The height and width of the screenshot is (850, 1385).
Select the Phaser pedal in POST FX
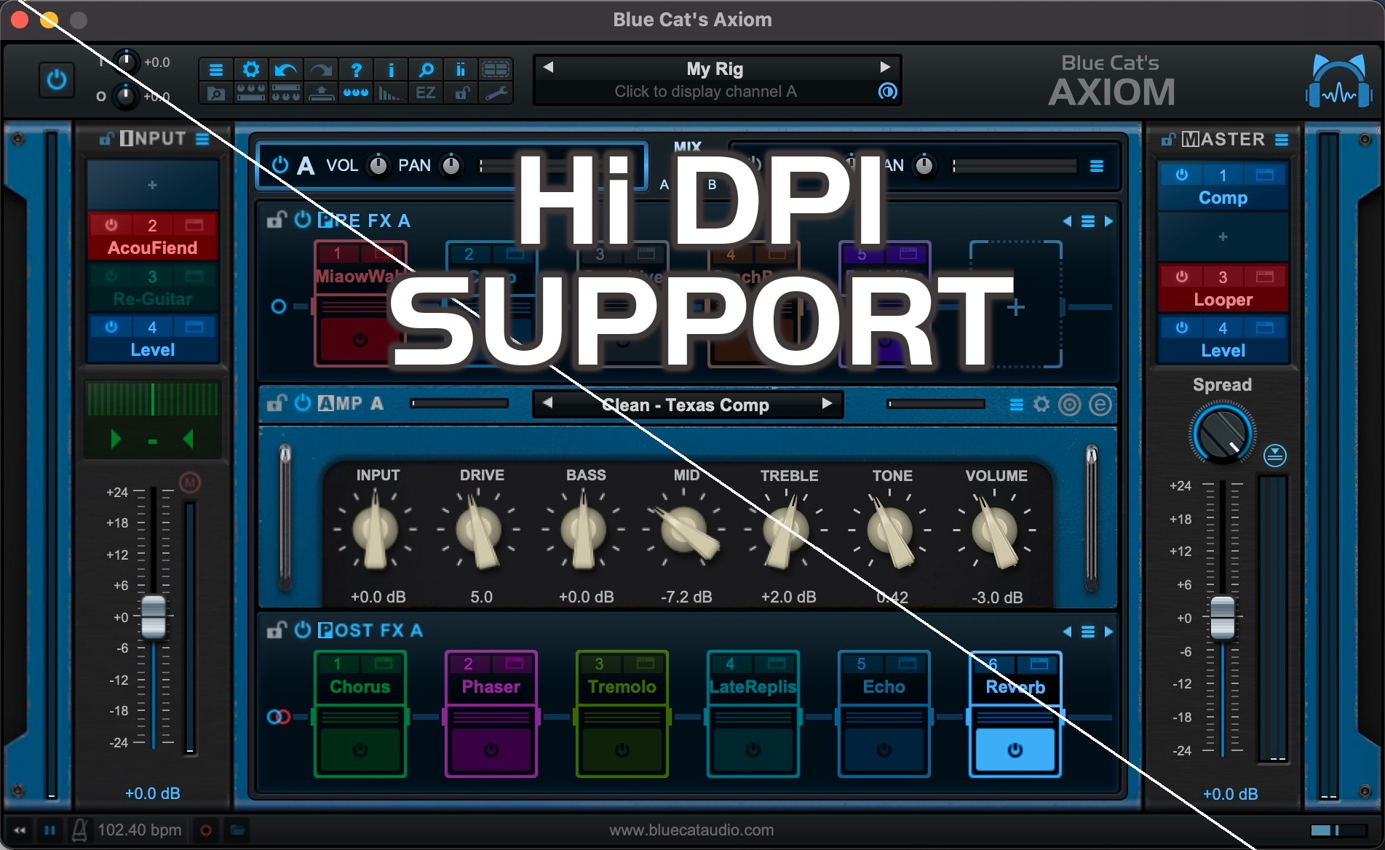coord(491,686)
